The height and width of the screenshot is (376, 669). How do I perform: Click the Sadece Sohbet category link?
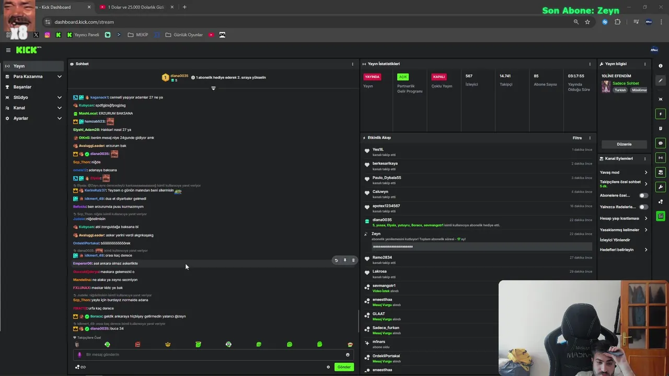[626, 84]
